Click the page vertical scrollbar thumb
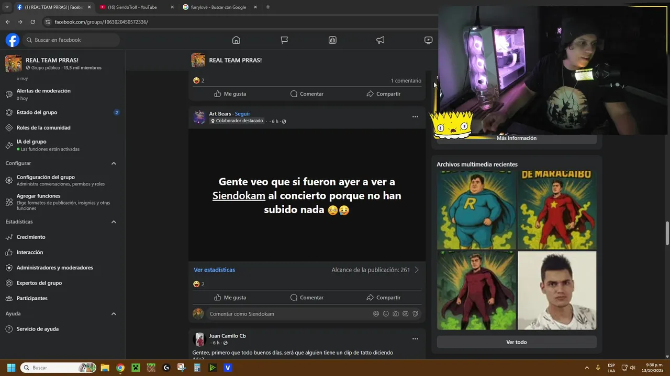The height and width of the screenshot is (376, 670). [667, 233]
